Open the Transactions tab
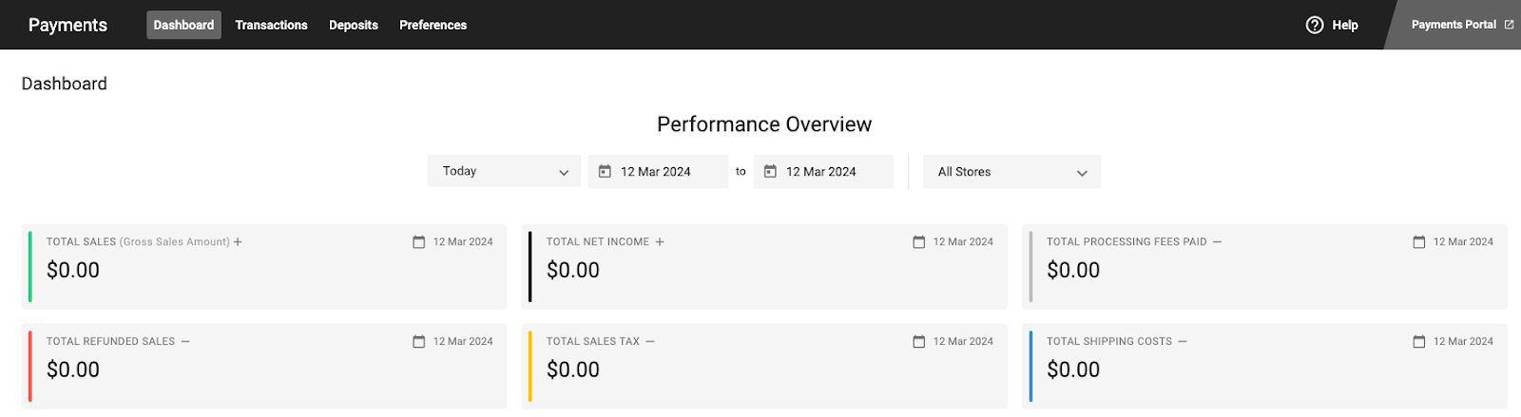Screen dimensions: 1521x417 (x=271, y=25)
